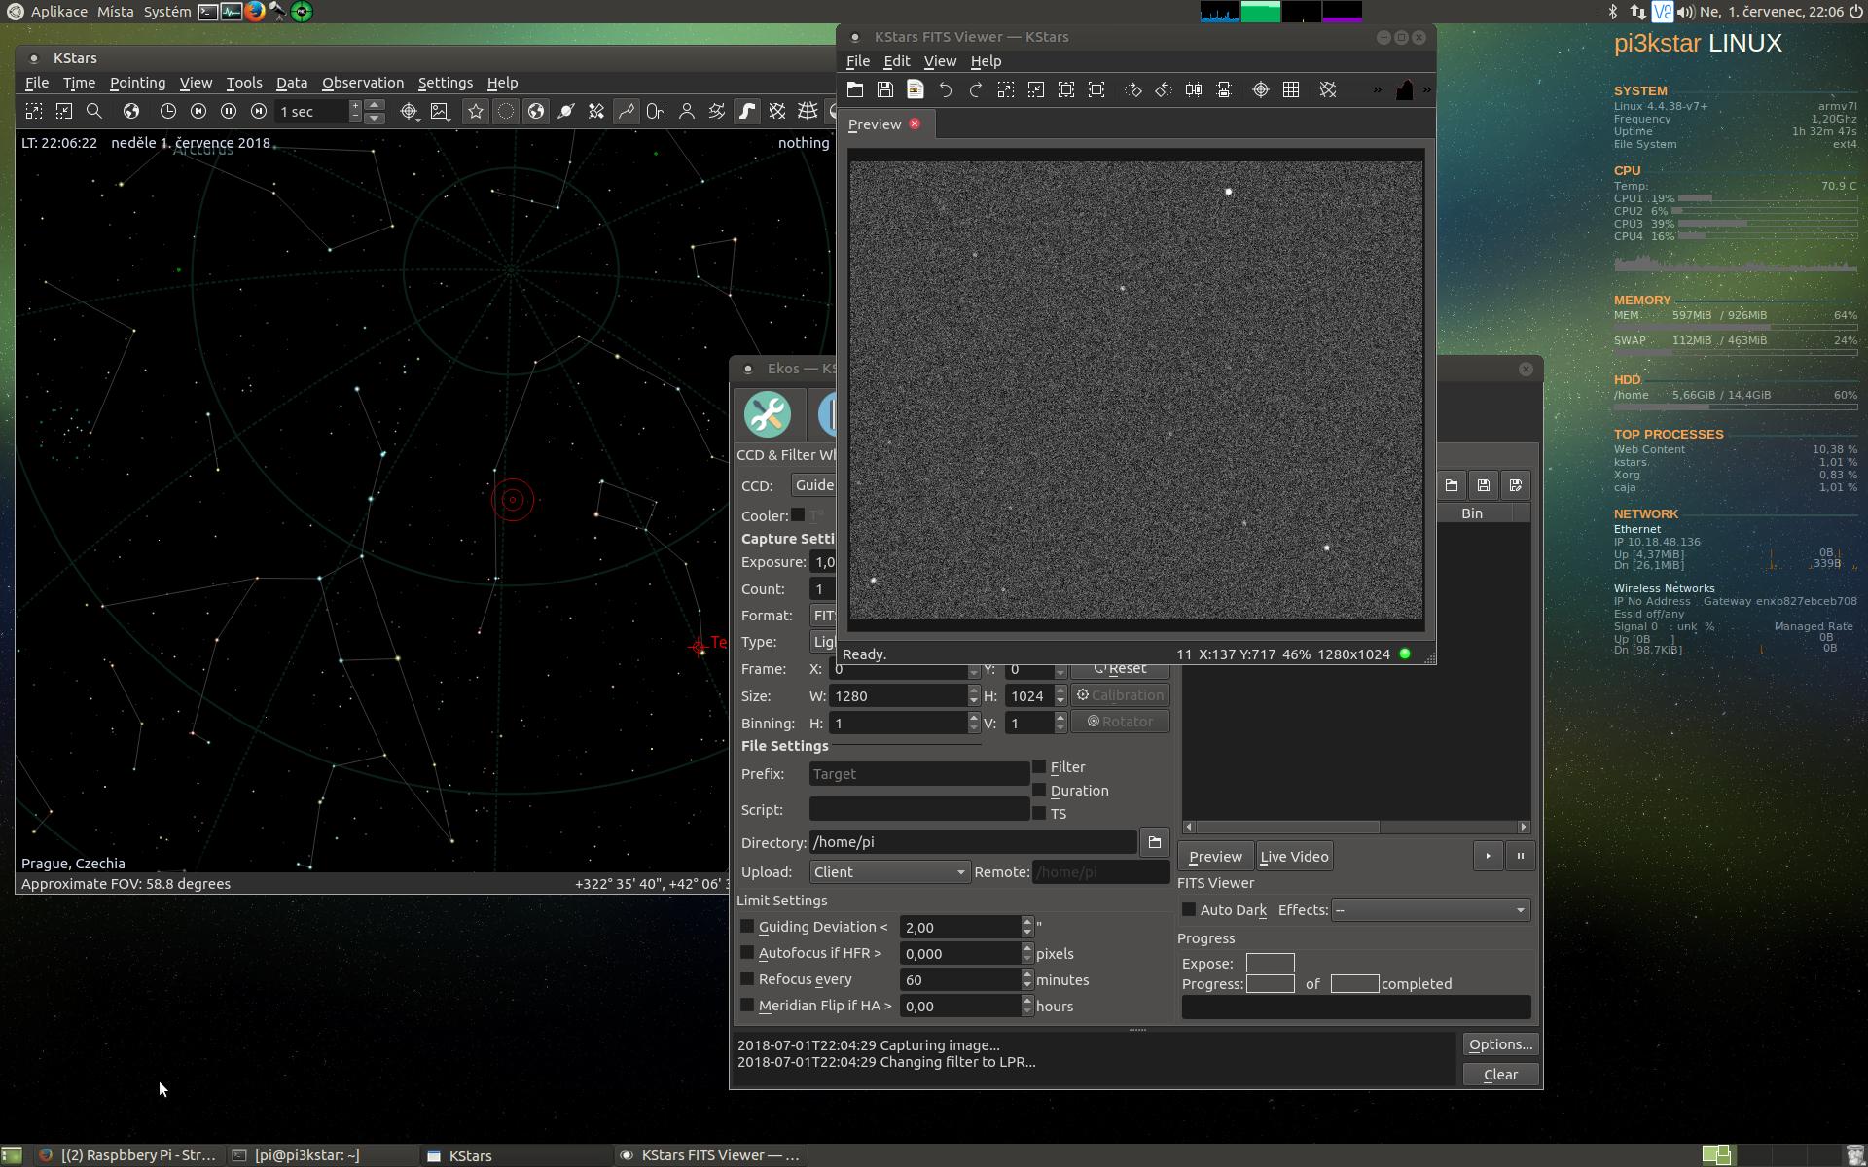The width and height of the screenshot is (1868, 1167).
Task: Toggle pixel grid lines in FITS Viewer
Action: 1291,89
